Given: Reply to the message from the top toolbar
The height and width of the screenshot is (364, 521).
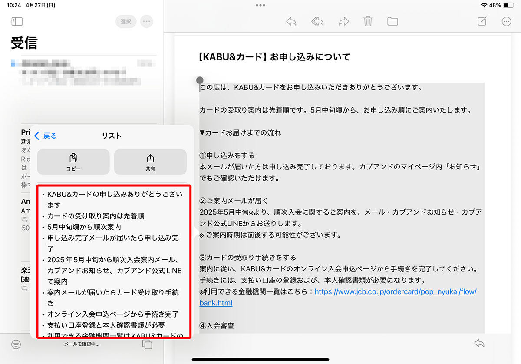Looking at the screenshot, I should pos(291,21).
